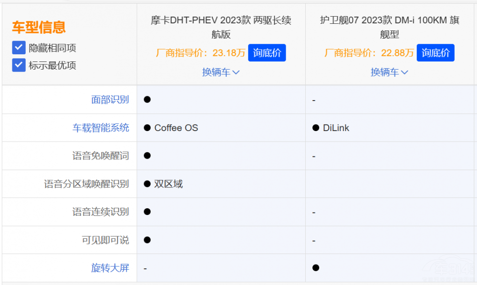
Task: Click the DiLink system entry
Action: point(335,128)
